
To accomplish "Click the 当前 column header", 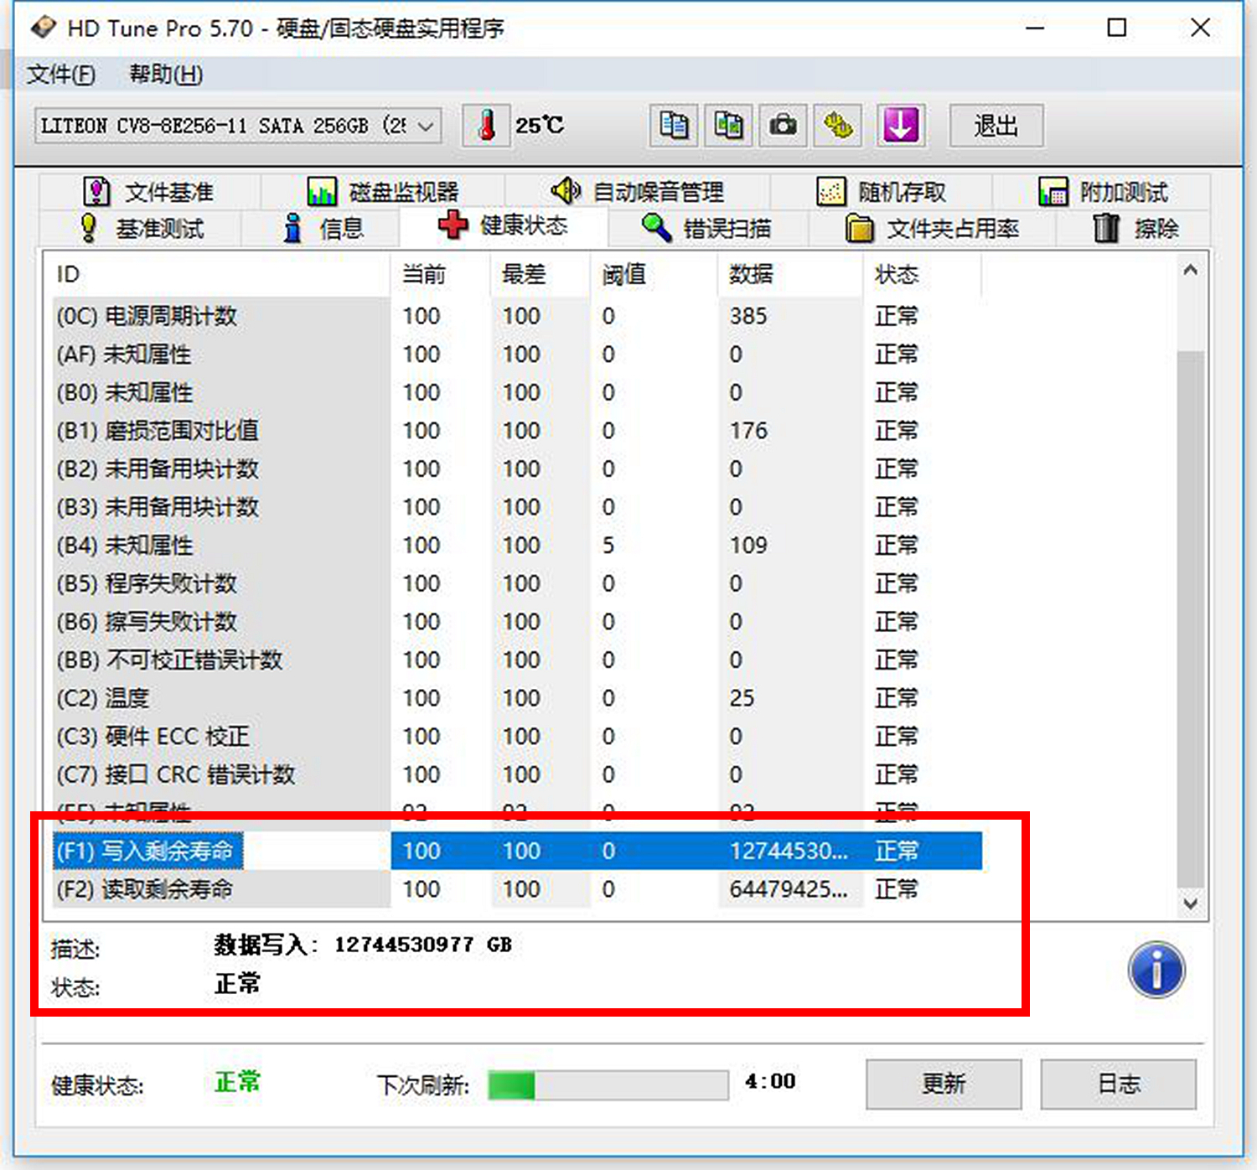I will tap(441, 274).
